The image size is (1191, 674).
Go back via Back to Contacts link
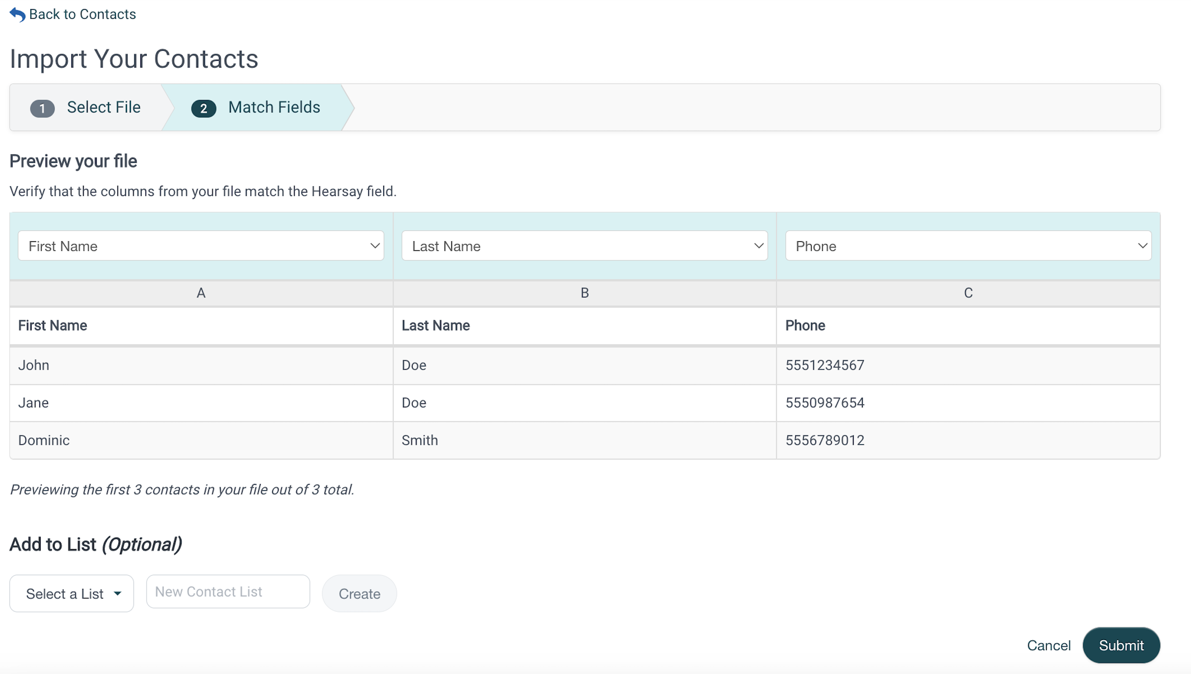[x=82, y=14]
